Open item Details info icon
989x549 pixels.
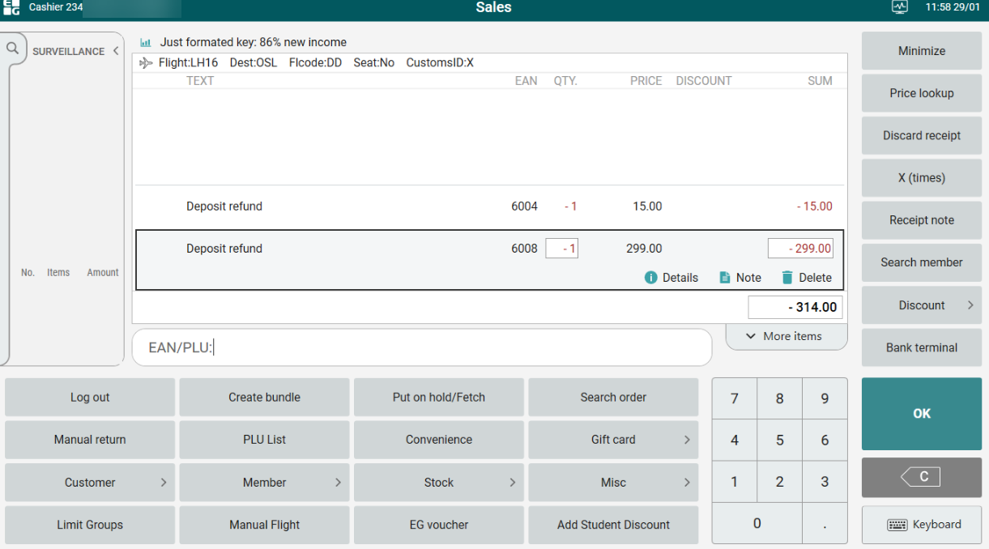(651, 278)
